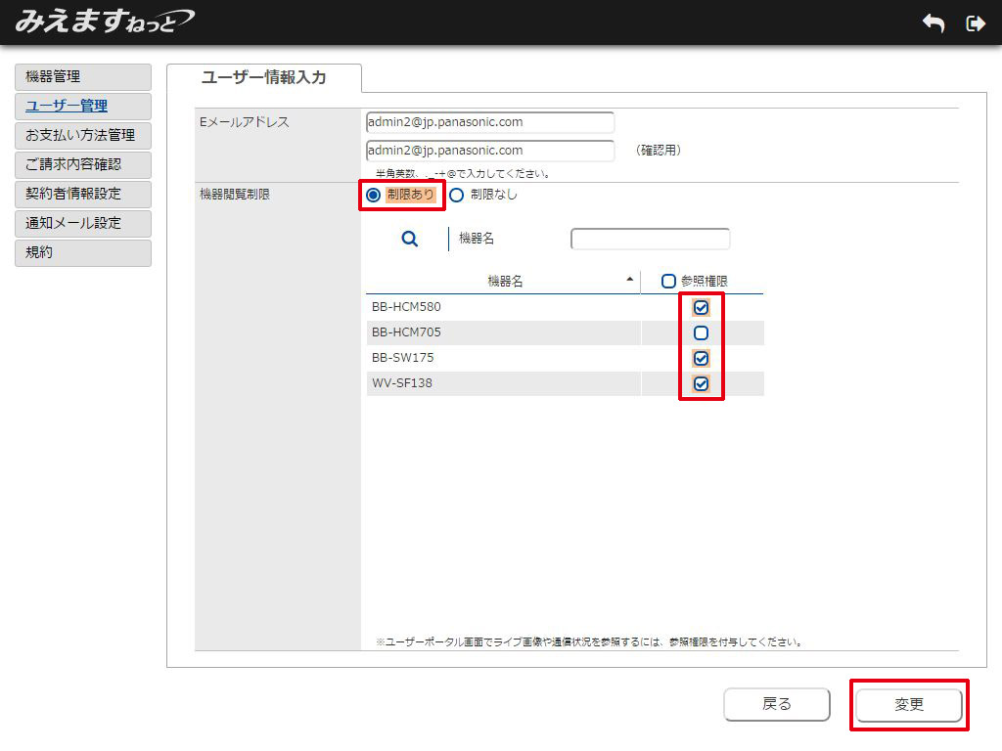The height and width of the screenshot is (751, 1002).
Task: Open お支払い方法管理 menu item
Action: 83,135
